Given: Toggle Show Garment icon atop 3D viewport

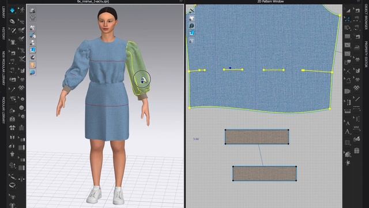Looking at the screenshot, I should pyautogui.click(x=33, y=10).
